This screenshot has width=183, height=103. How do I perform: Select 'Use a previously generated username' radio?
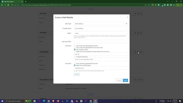[75, 46]
